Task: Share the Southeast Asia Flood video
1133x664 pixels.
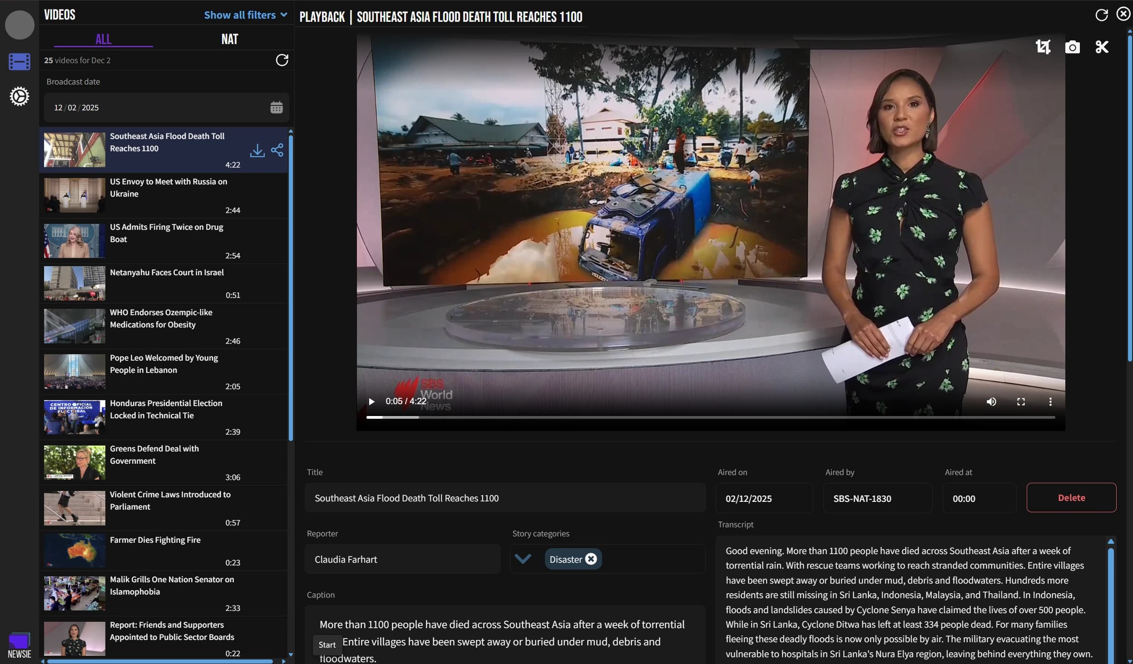Action: 277,150
